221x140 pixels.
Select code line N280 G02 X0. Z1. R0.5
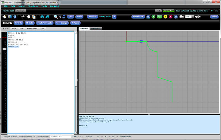(18, 44)
